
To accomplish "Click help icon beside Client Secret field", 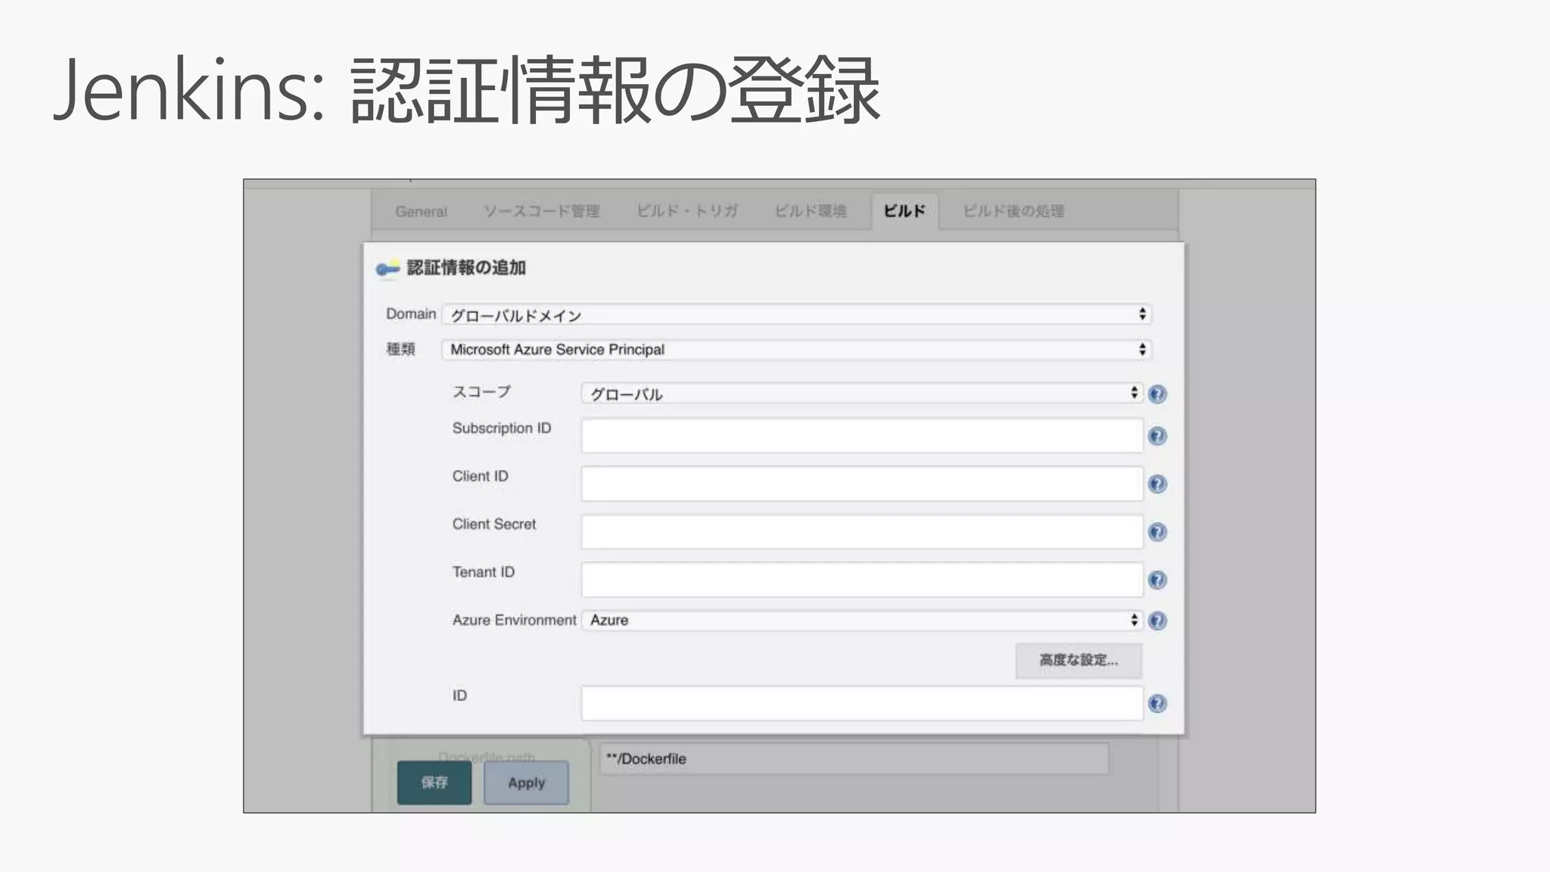I will (1157, 532).
